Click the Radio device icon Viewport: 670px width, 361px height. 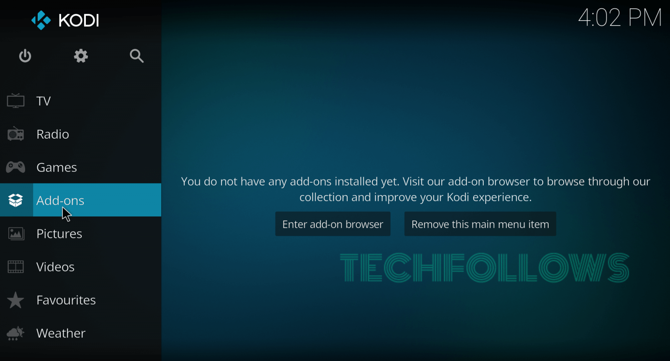[x=15, y=134]
